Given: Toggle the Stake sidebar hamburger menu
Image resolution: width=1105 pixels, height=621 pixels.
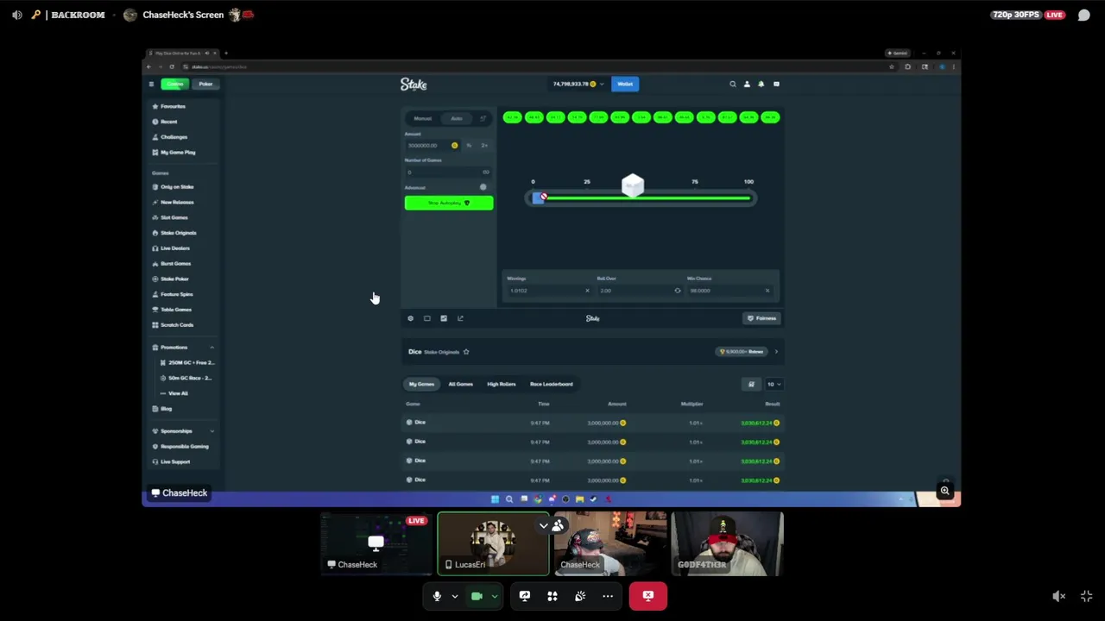Looking at the screenshot, I should (x=151, y=84).
